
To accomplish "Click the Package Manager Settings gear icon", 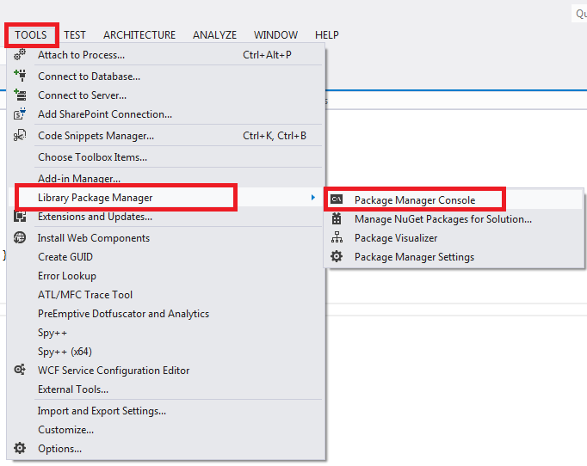I will click(x=337, y=256).
